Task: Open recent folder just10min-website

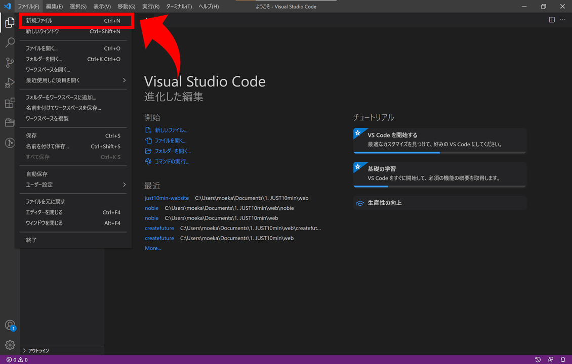Action: coord(167,198)
